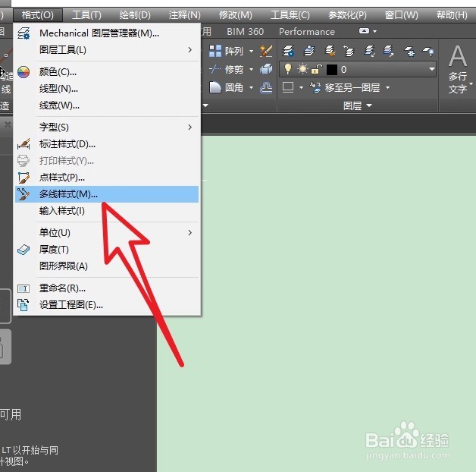Expand the 图层 panel title arrow
Viewport: 476px width, 472px height.
point(369,105)
